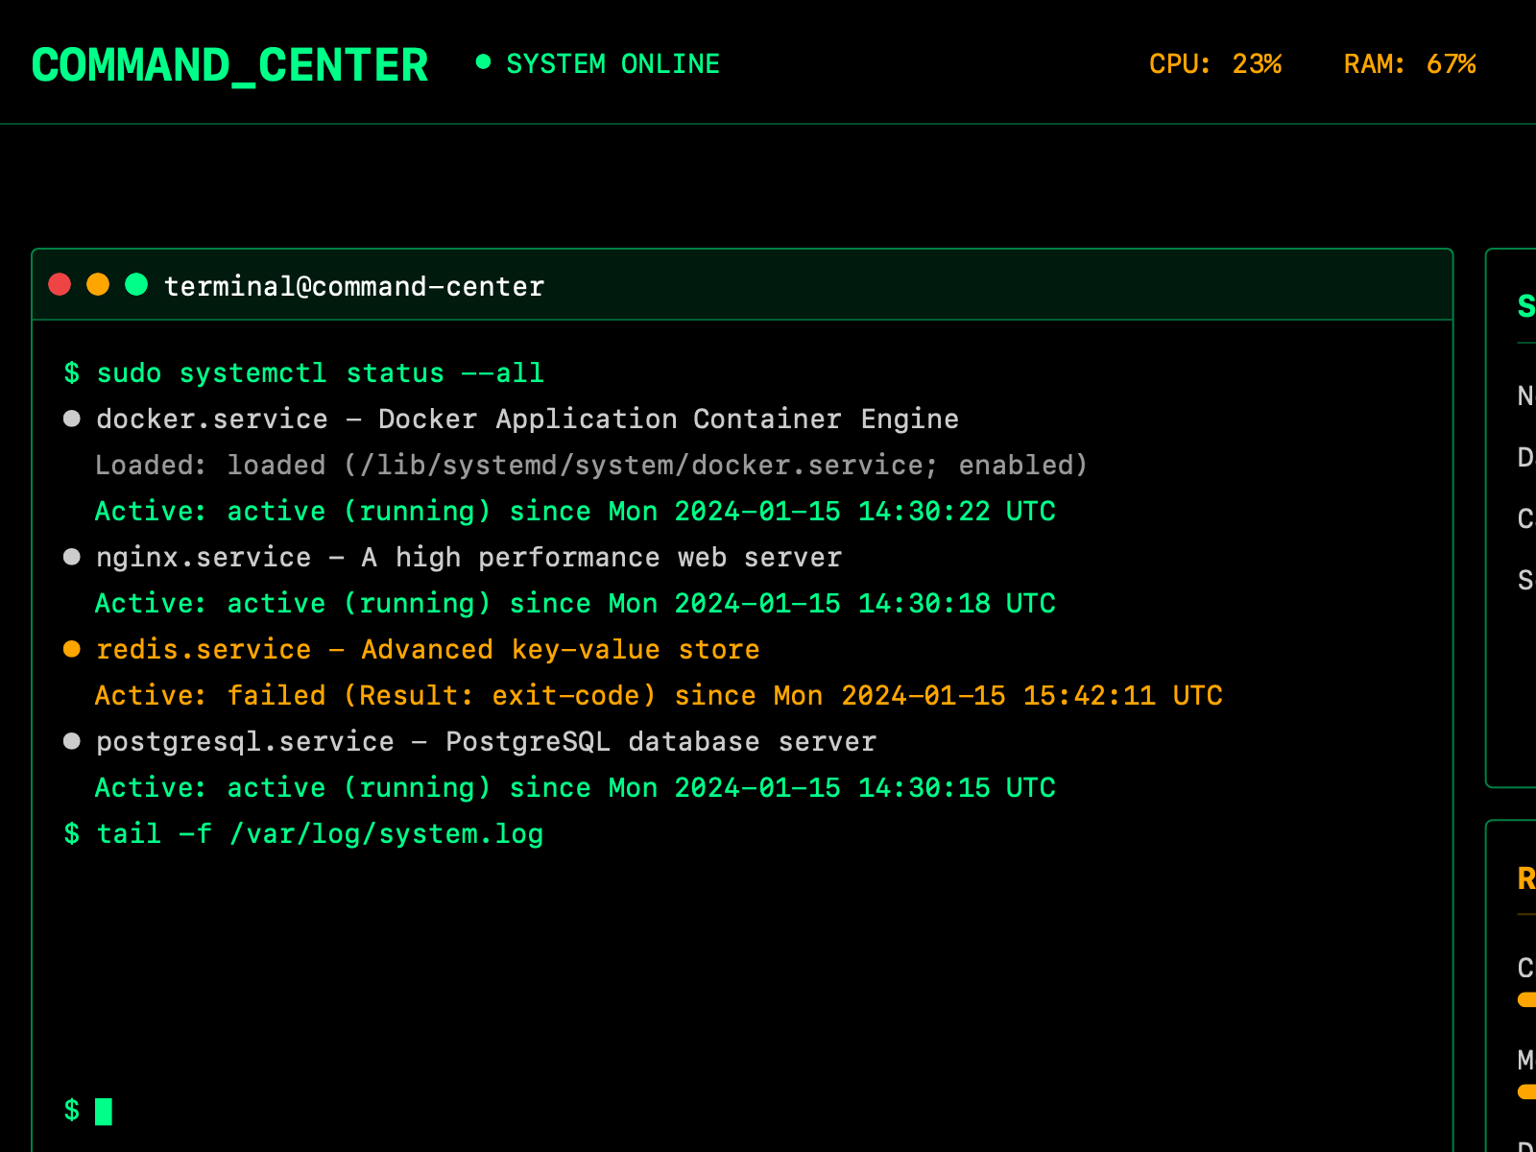Select the terminal@command-center title icon row
1536x1152 pixels.
[x=353, y=285]
